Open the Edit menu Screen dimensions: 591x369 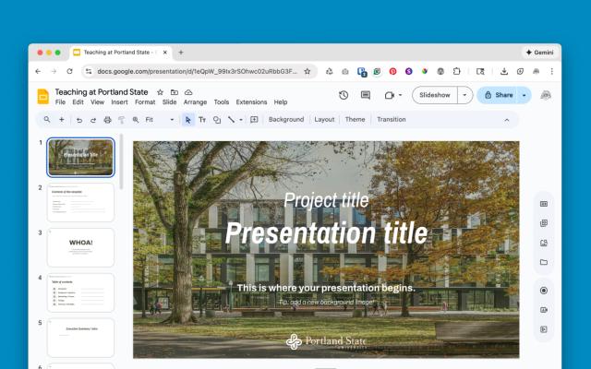(78, 102)
